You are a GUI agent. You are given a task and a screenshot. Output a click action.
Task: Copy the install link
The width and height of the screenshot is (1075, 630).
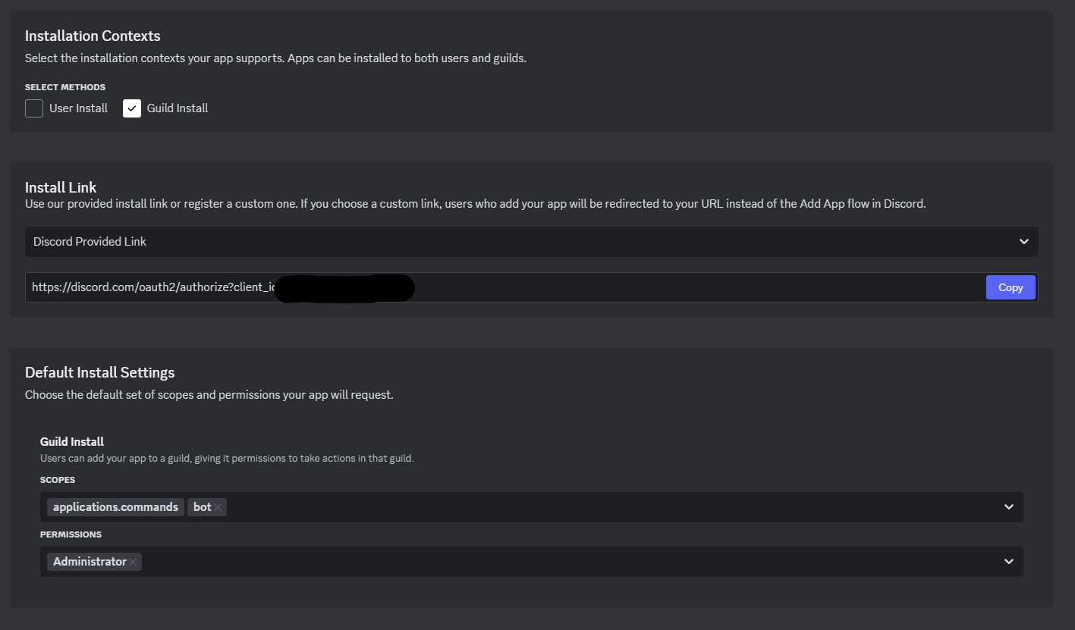point(1010,287)
